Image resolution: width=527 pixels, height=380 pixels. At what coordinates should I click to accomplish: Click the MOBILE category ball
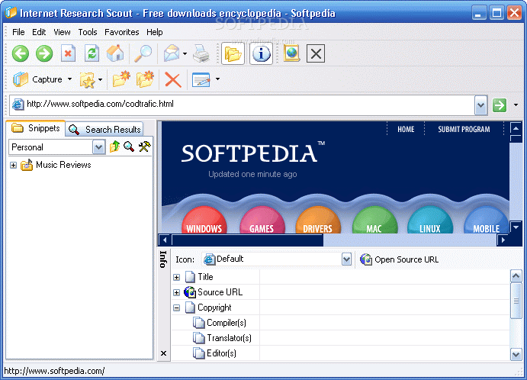486,221
